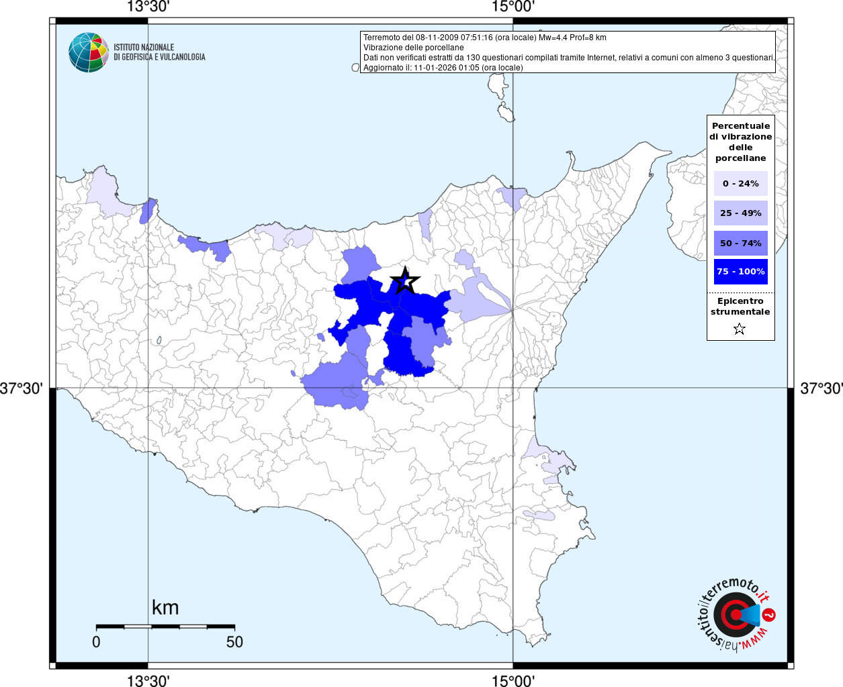Click the scale bar '0' value
This screenshot has width=843, height=687.
pos(96,641)
